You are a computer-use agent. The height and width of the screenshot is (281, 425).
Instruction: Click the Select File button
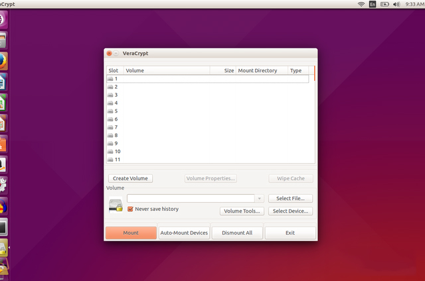click(291, 199)
